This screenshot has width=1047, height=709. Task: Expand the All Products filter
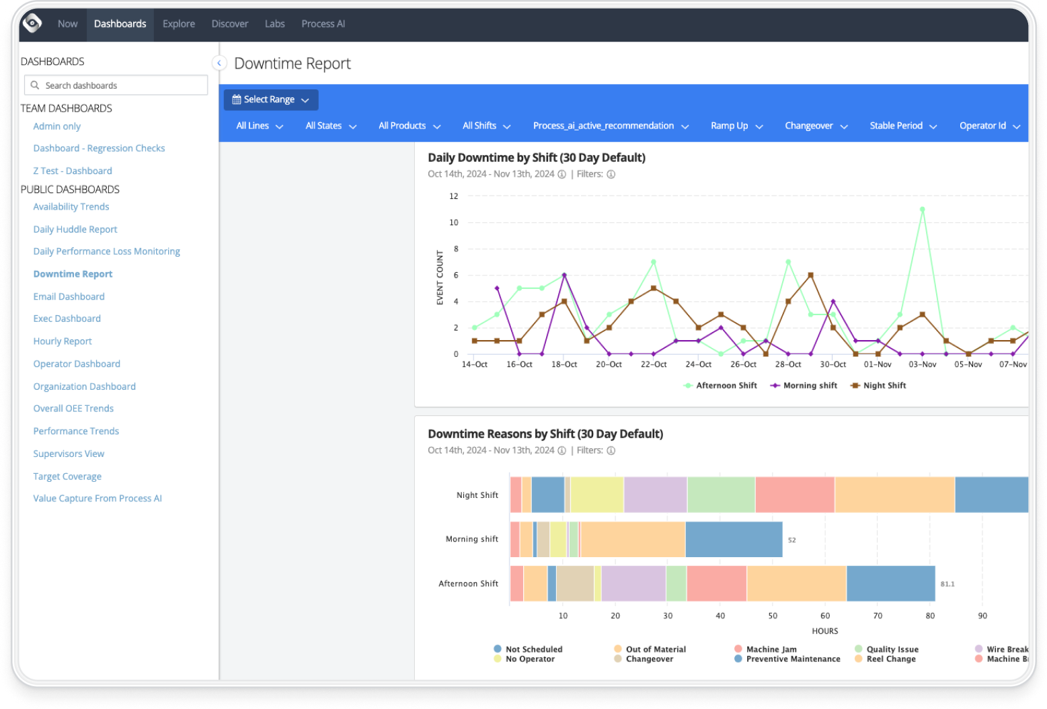coord(409,126)
